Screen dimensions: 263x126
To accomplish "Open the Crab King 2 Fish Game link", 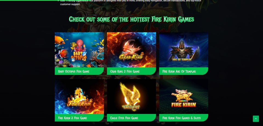I will point(125,71).
